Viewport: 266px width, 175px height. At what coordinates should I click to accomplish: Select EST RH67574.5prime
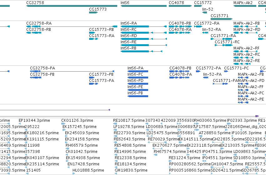(155, 155)
